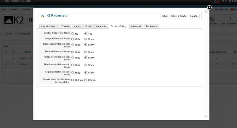Click the modal scrollbar up arrow
The image size is (237, 128).
coord(206,12)
